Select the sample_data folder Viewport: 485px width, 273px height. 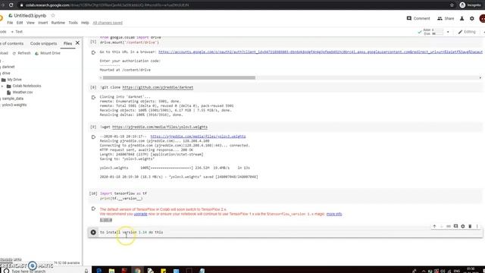[13, 99]
